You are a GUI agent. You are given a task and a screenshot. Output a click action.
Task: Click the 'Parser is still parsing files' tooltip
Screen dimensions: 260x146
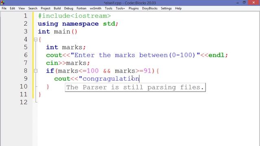click(x=135, y=87)
